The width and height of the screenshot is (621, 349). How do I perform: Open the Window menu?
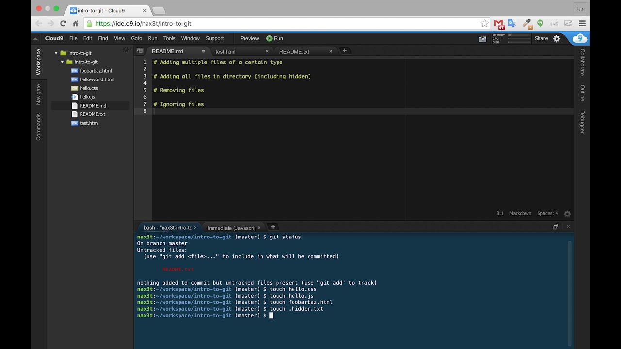(190, 38)
